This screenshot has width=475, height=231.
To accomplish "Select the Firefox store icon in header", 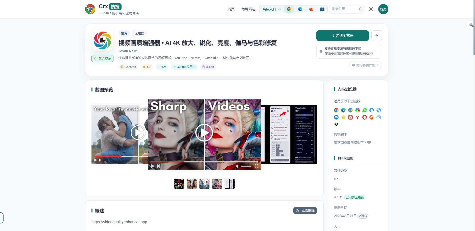I will (311, 9).
